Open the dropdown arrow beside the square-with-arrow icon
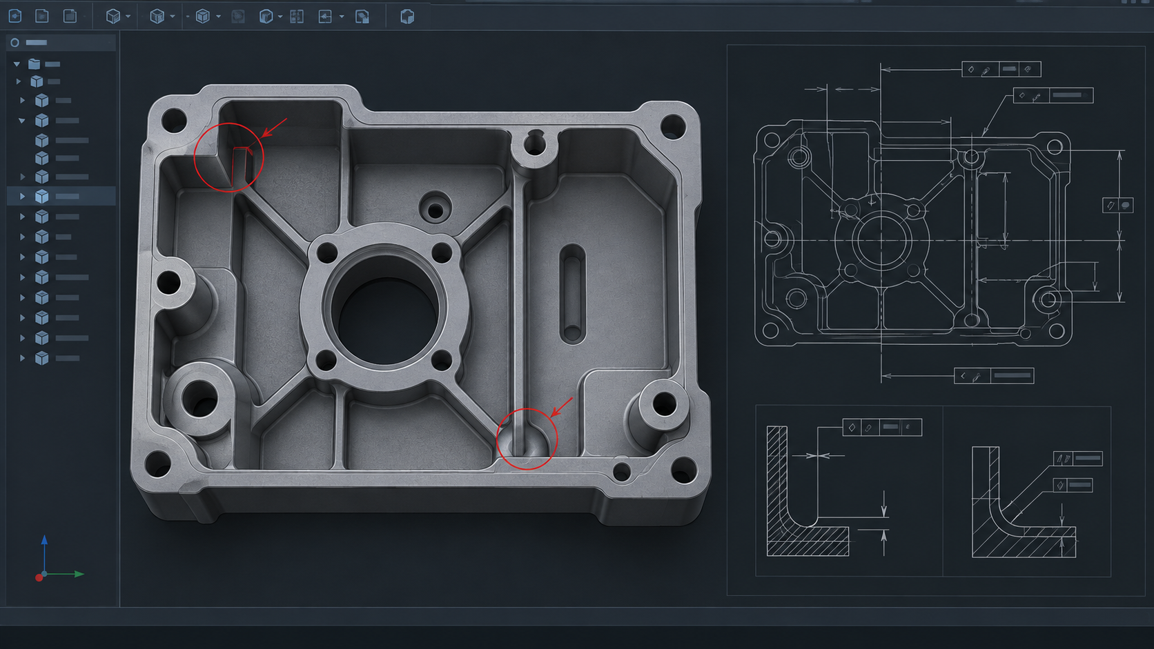 [342, 17]
